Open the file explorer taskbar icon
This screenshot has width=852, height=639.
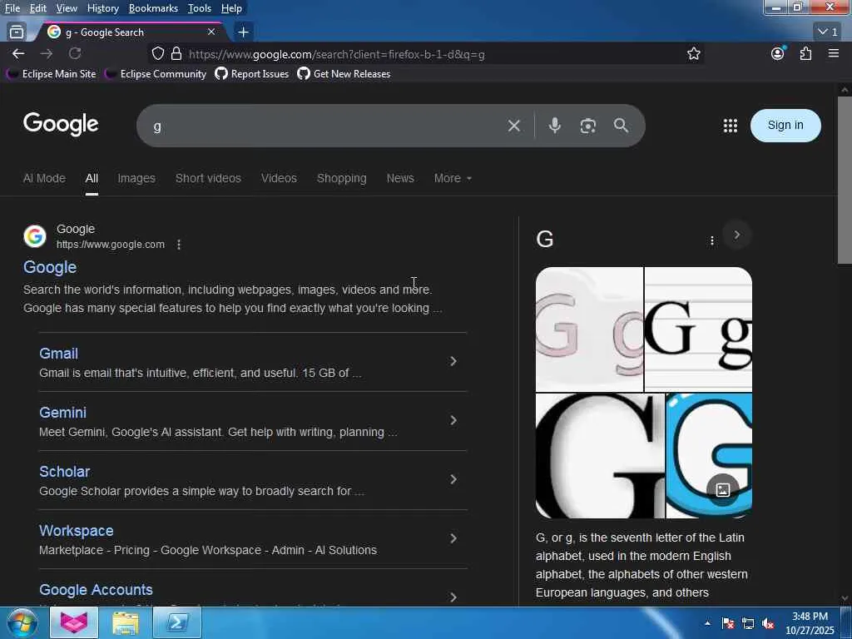point(126,622)
